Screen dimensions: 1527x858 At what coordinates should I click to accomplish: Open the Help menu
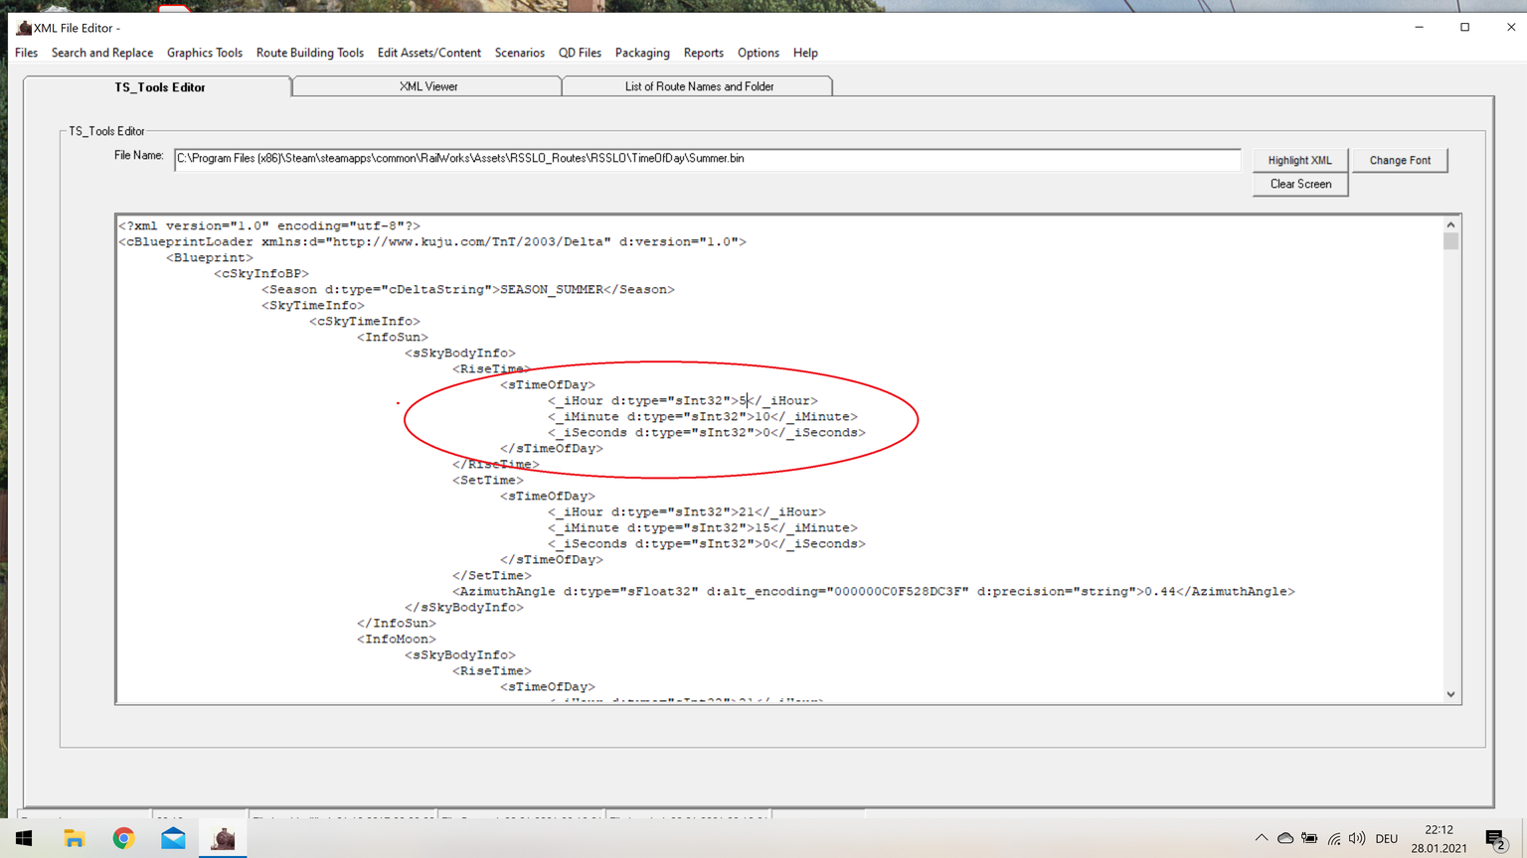[805, 53]
